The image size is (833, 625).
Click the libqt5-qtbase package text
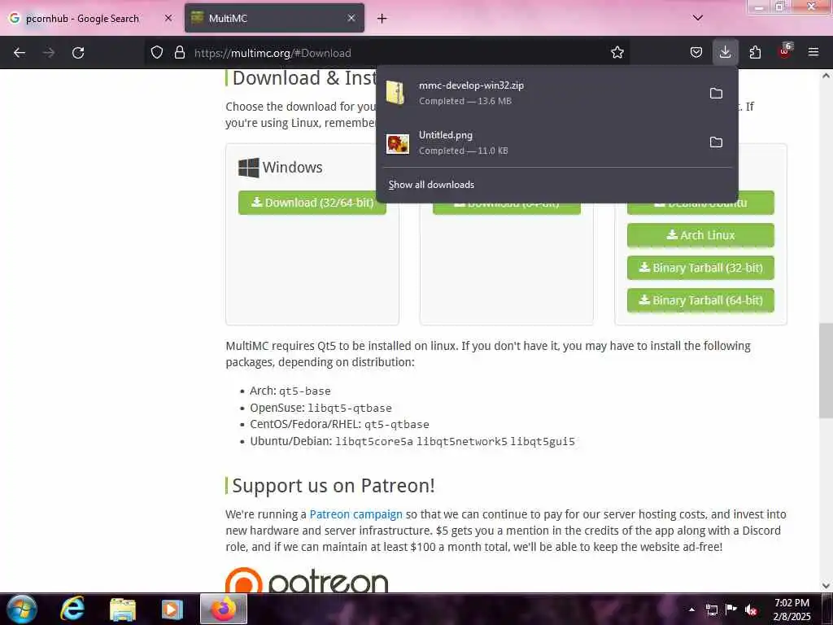(350, 409)
